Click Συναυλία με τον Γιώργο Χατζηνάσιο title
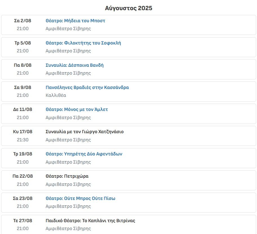257x234 pixels. click(85, 132)
